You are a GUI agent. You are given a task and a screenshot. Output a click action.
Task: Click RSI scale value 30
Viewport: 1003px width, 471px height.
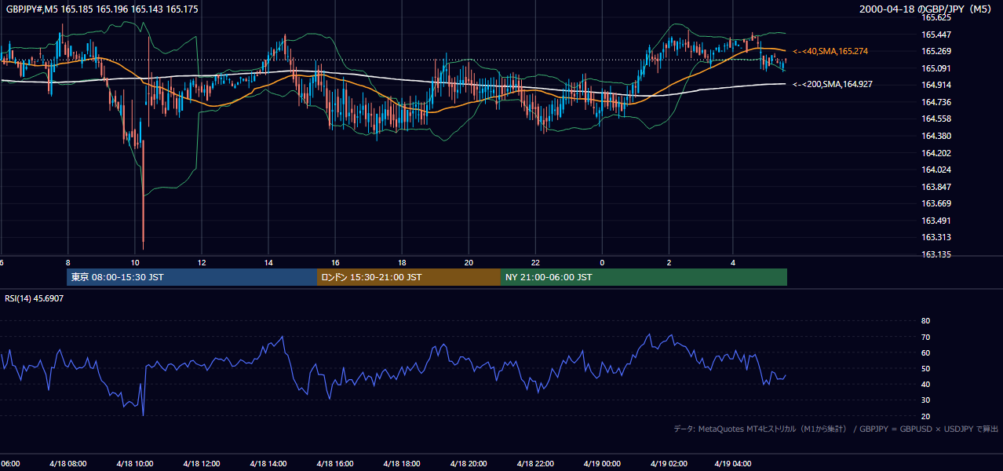point(925,400)
